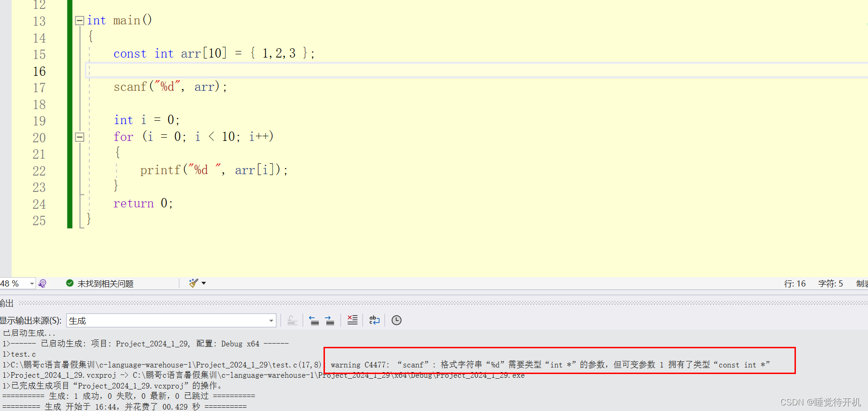Collapse the main() function fold marker
The width and height of the screenshot is (868, 411).
pyautogui.click(x=80, y=20)
